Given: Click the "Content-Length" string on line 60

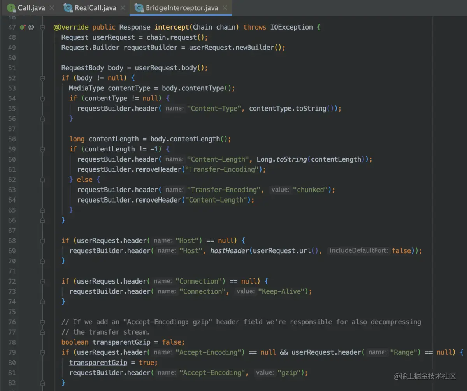Looking at the screenshot, I should pyautogui.click(x=218, y=159).
